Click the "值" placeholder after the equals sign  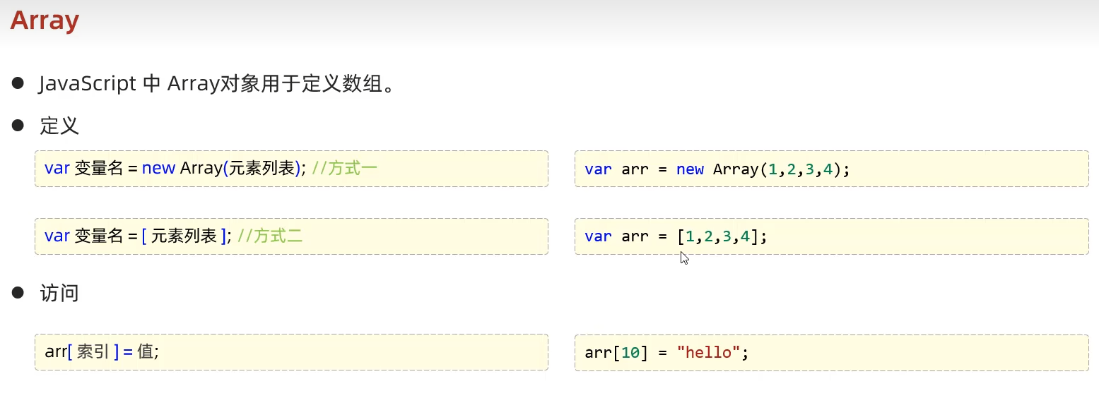[145, 351]
